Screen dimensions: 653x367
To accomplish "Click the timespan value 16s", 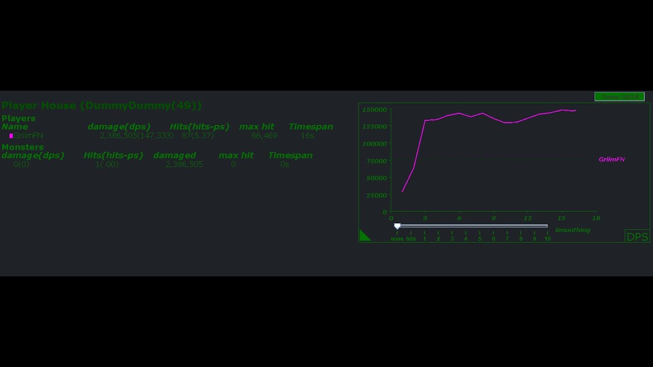I will [308, 136].
